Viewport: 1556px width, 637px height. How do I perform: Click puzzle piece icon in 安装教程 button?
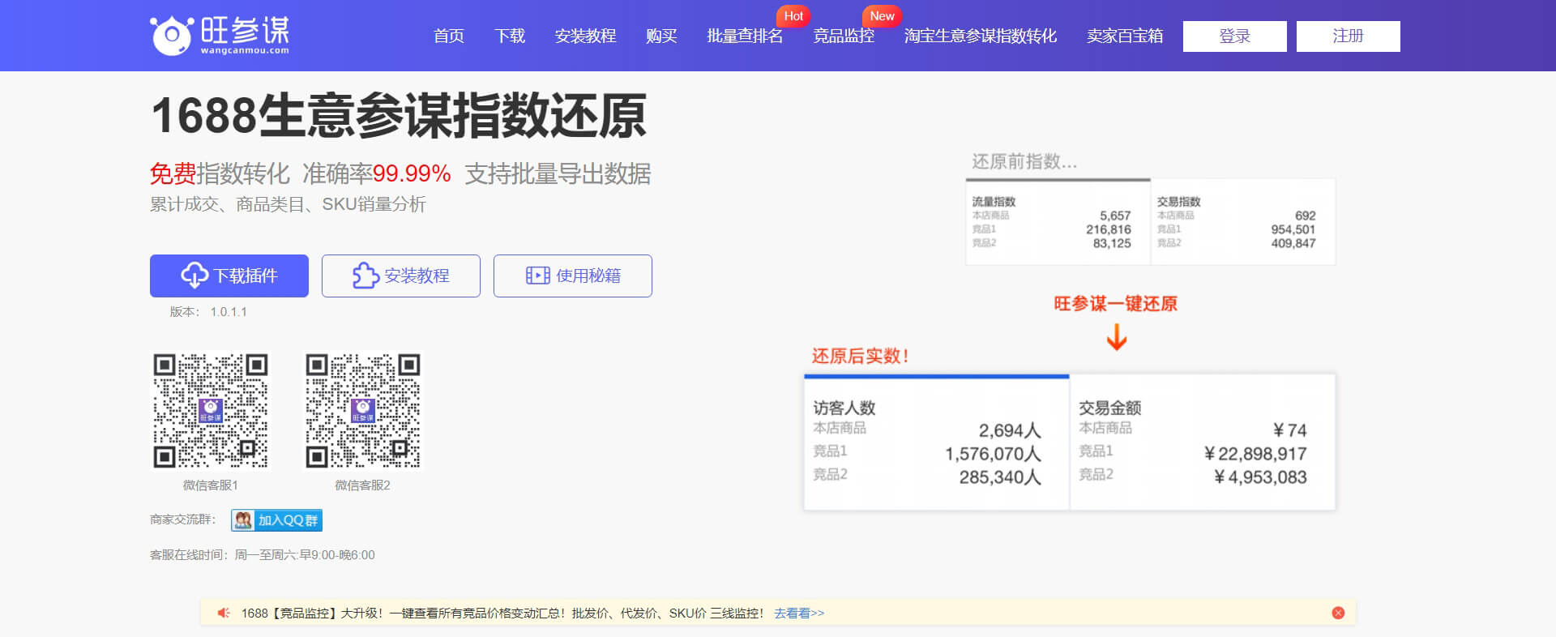point(365,276)
